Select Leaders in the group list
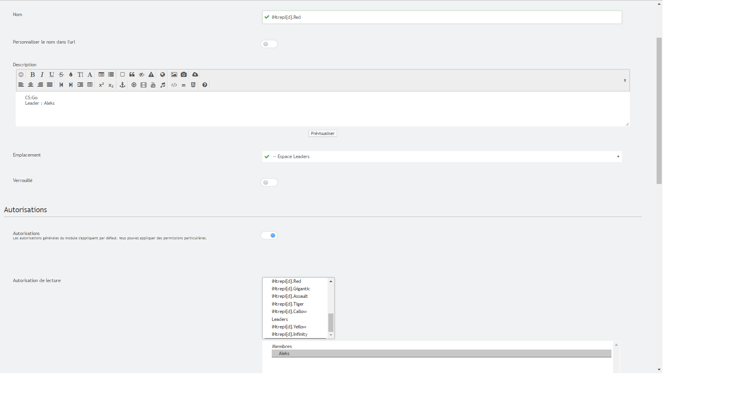The width and height of the screenshot is (754, 408). 280,319
